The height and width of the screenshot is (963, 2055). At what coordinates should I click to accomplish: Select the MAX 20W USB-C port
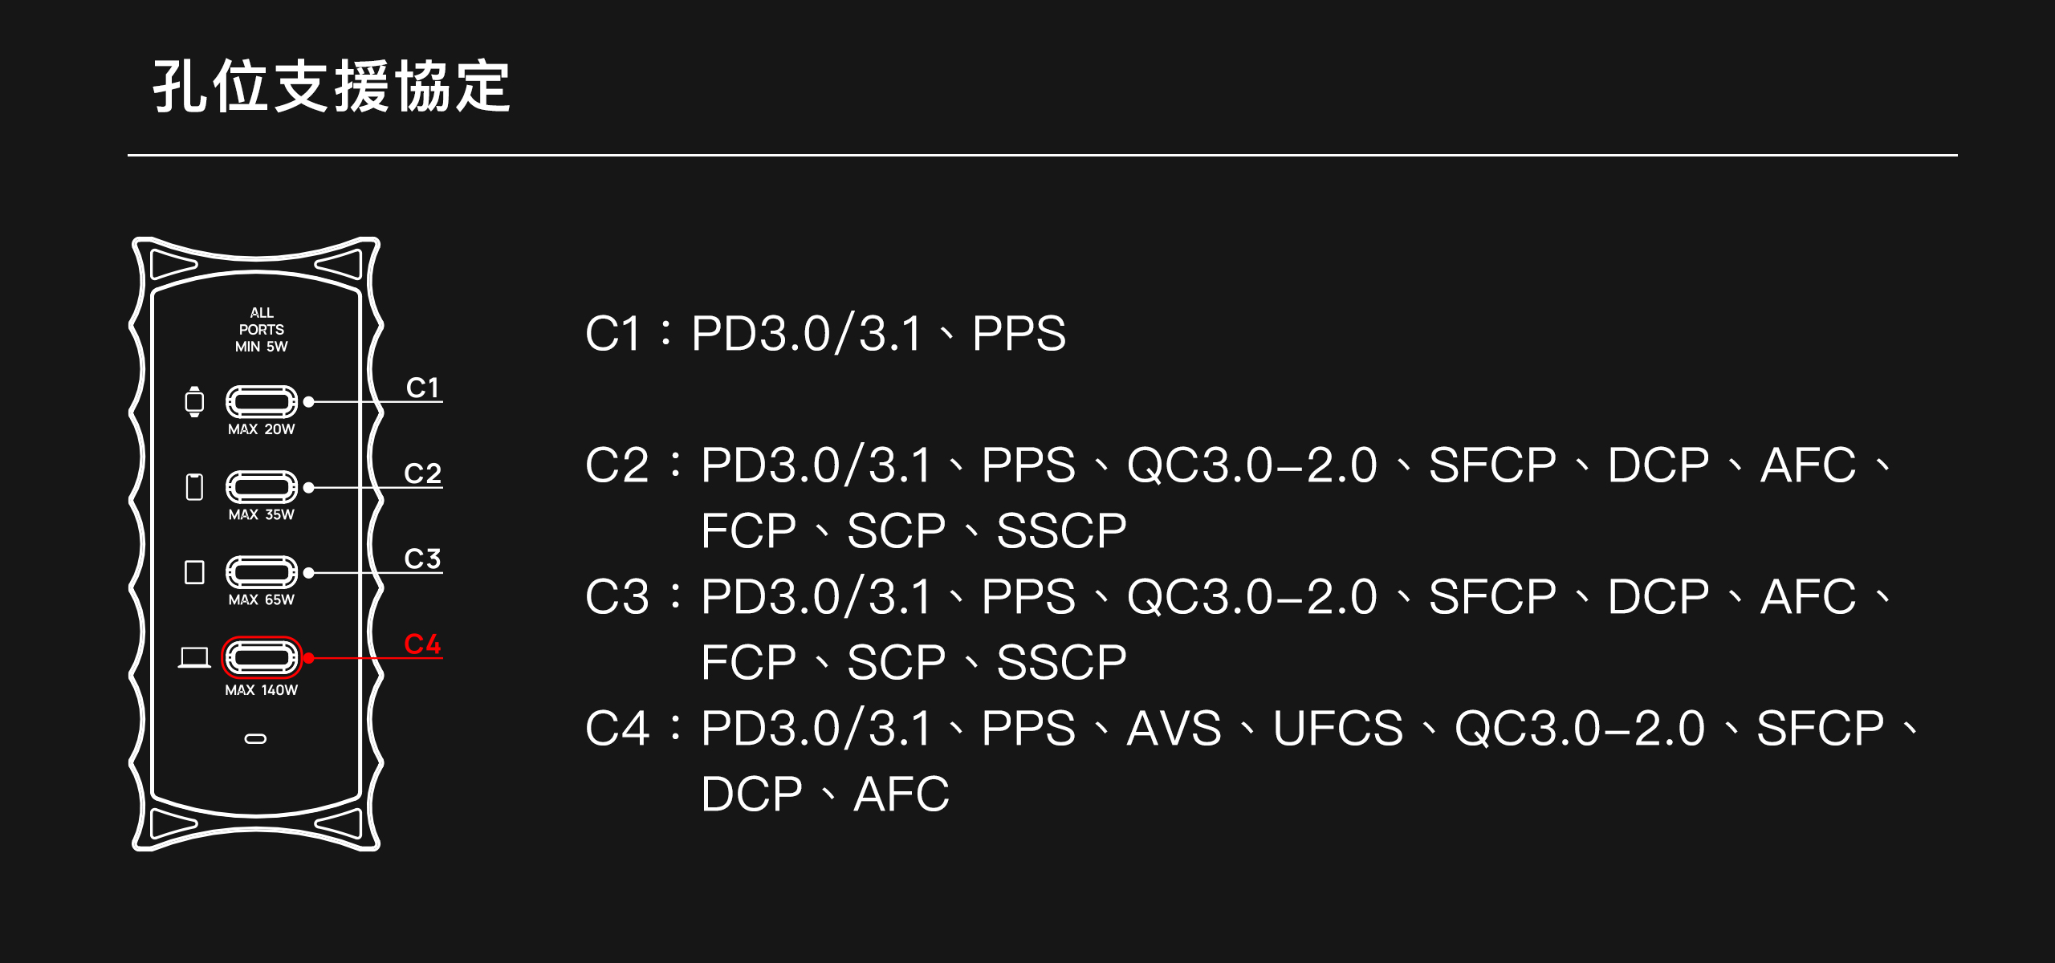click(262, 401)
